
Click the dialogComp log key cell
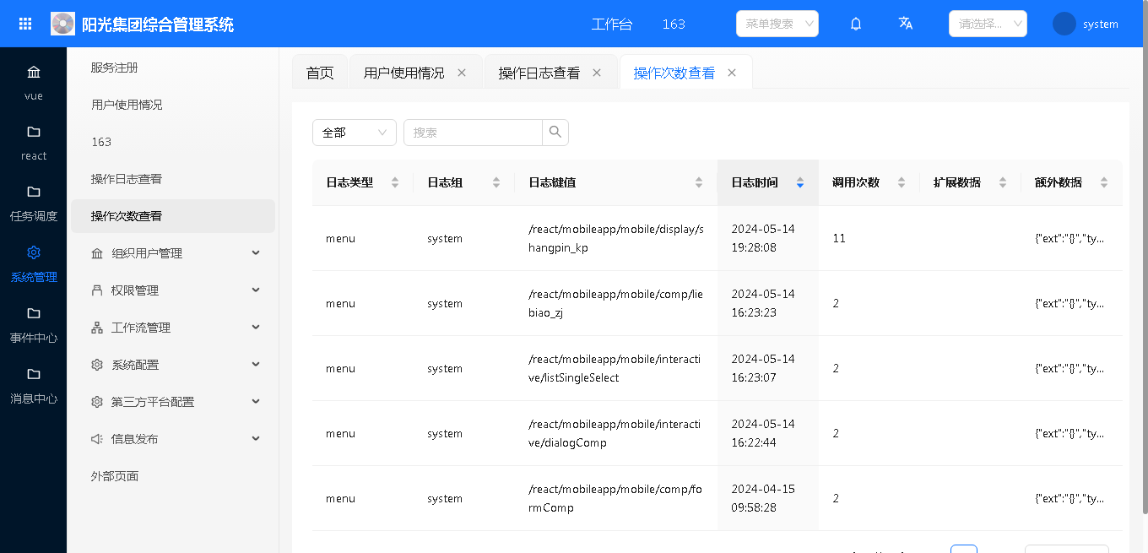(x=616, y=433)
